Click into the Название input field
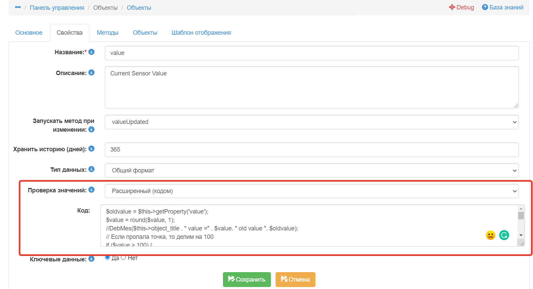 coord(311,53)
